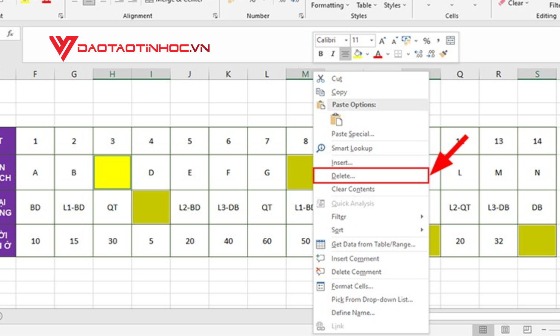Toggle Italic formatting
This screenshot has width=560, height=336.
pos(333,54)
